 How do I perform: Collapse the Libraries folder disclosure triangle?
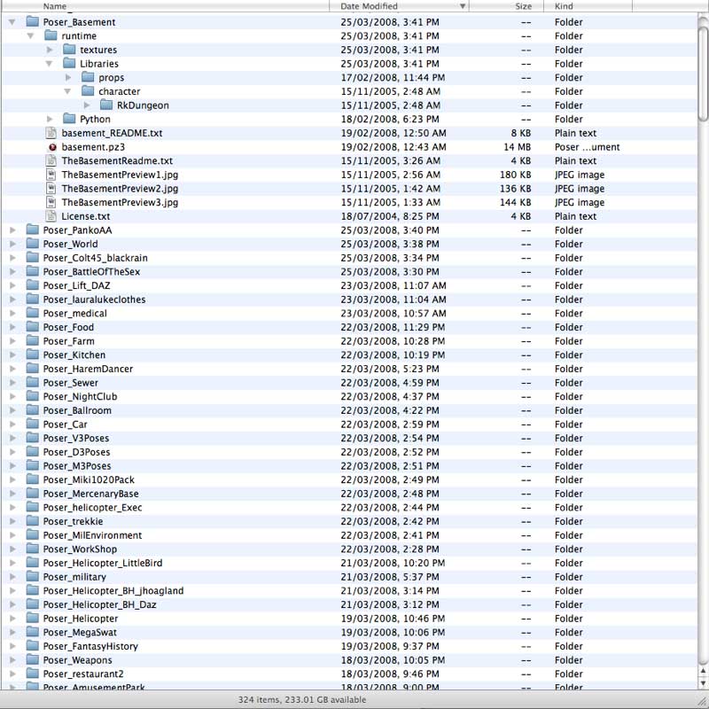tap(49, 64)
